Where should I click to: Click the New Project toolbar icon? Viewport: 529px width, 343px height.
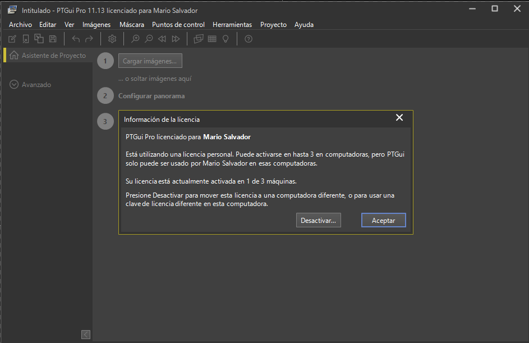[12, 39]
